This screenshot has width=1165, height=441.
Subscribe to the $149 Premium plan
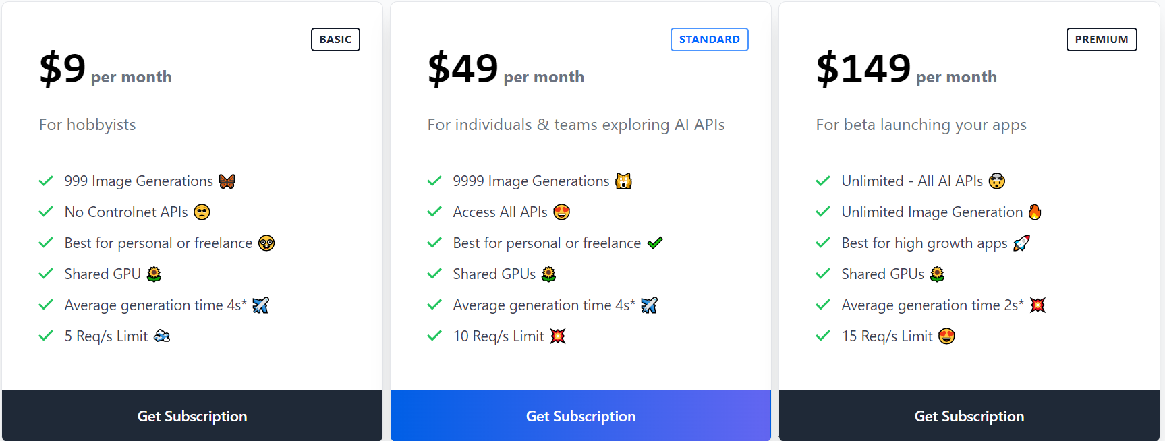coord(969,416)
